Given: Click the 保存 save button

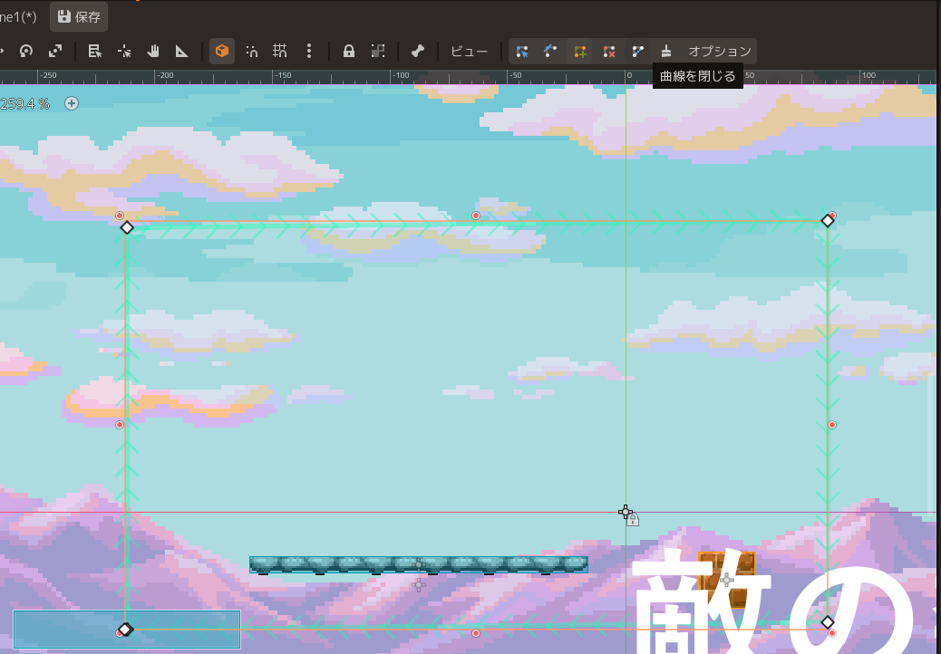Looking at the screenshot, I should [x=79, y=17].
